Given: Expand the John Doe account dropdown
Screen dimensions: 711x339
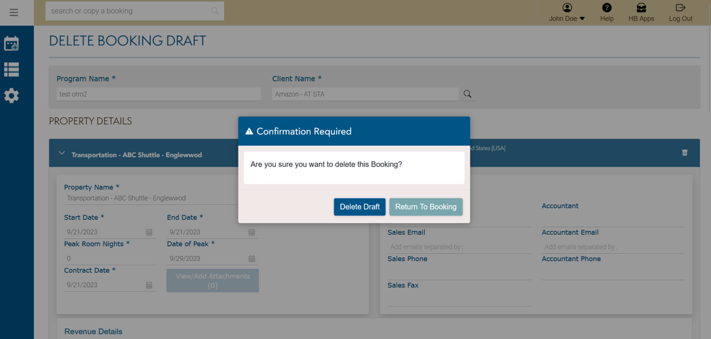Looking at the screenshot, I should 582,19.
